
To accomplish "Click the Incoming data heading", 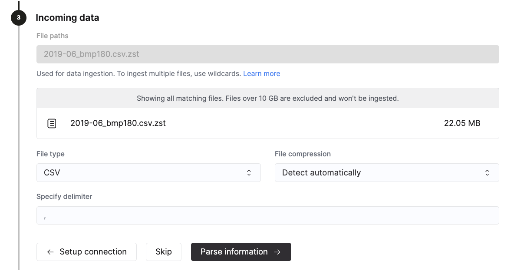I will [x=67, y=18].
